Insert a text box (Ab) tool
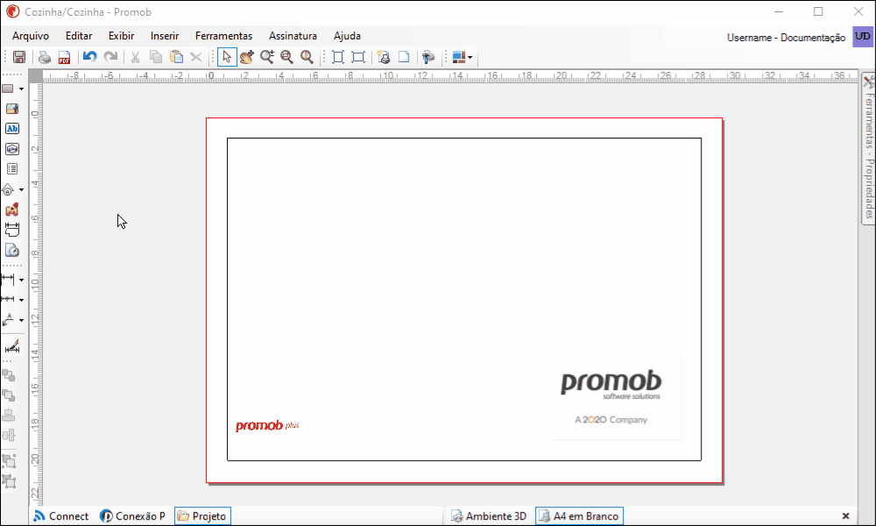The height and width of the screenshot is (526, 876). 11,129
